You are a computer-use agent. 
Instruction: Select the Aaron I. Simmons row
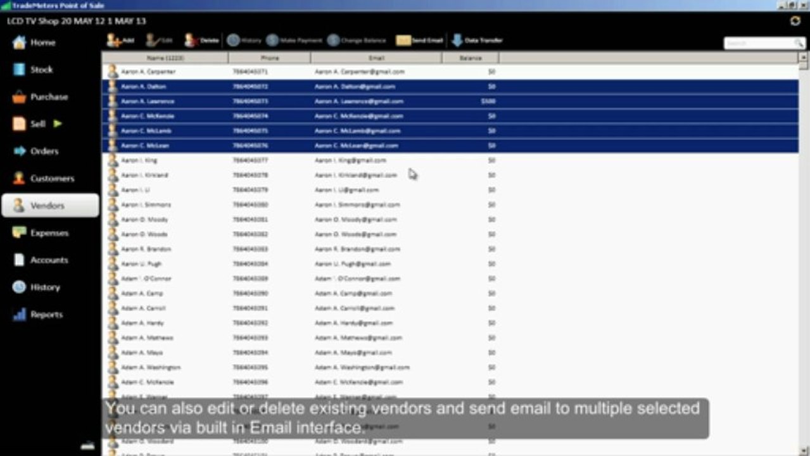point(450,205)
